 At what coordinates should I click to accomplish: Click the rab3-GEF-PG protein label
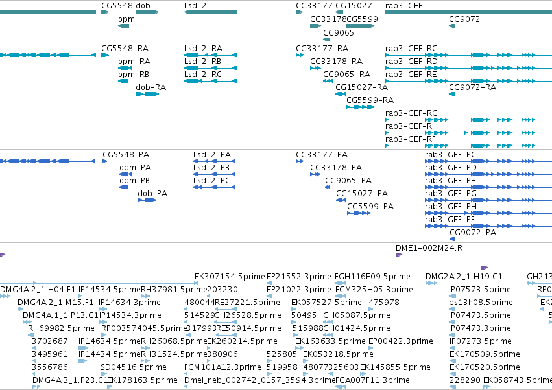click(451, 194)
